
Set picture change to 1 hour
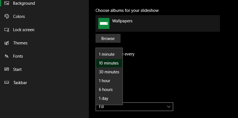[x=109, y=81]
